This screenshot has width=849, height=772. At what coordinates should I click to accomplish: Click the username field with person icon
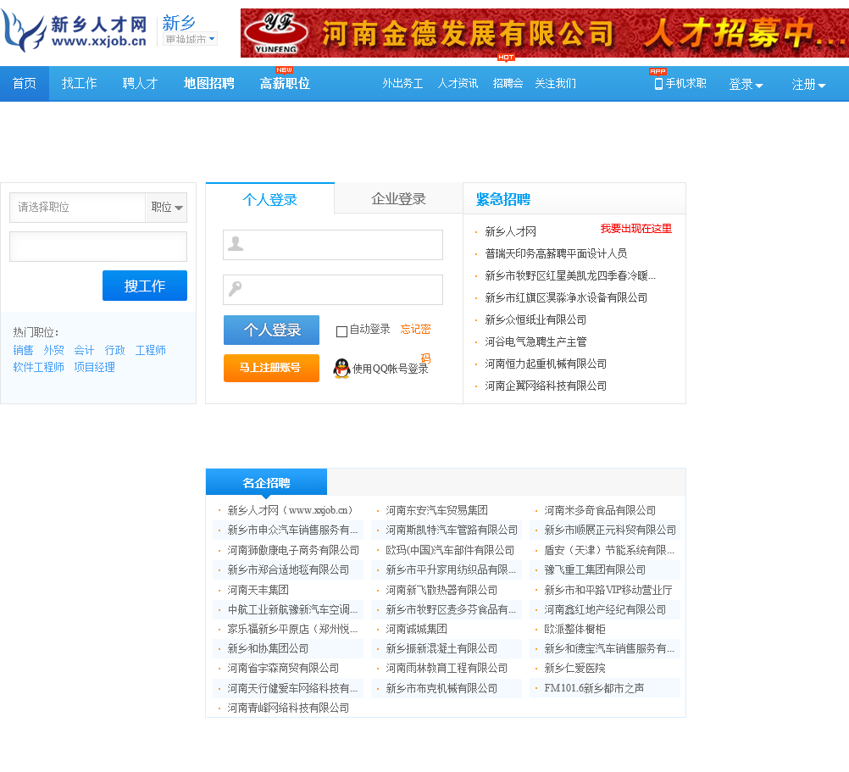click(x=333, y=245)
